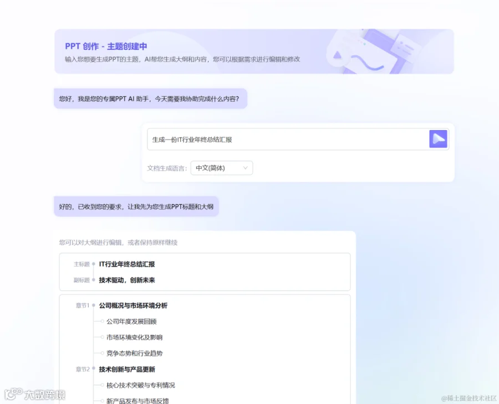Click the AI greeting message bubble
The height and width of the screenshot is (404, 499).
click(x=150, y=99)
